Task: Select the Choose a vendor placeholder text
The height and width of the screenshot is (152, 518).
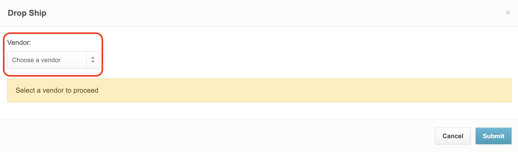Action: [36, 60]
